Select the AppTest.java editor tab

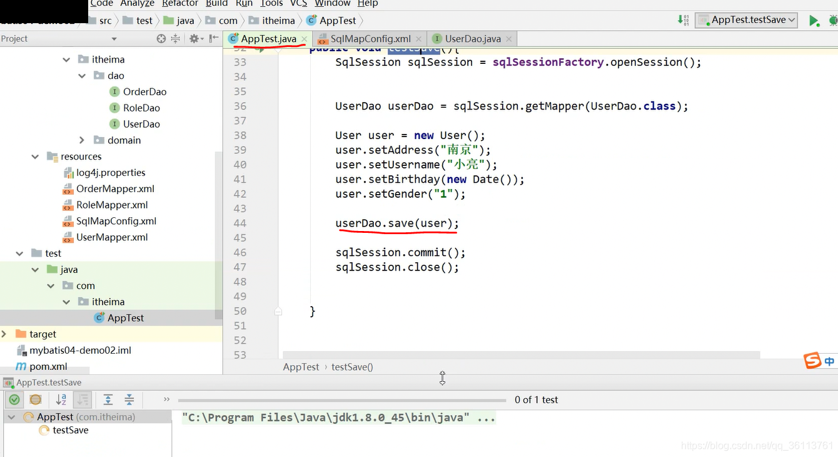coord(268,39)
